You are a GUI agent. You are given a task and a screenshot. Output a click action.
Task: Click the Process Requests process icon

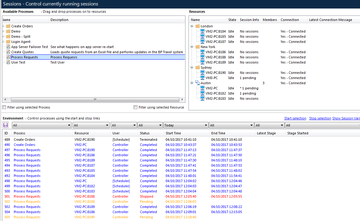point(8,57)
